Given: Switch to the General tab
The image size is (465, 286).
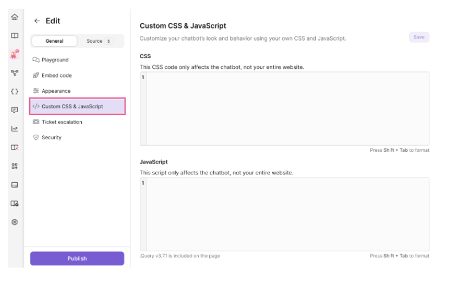Looking at the screenshot, I should point(54,41).
